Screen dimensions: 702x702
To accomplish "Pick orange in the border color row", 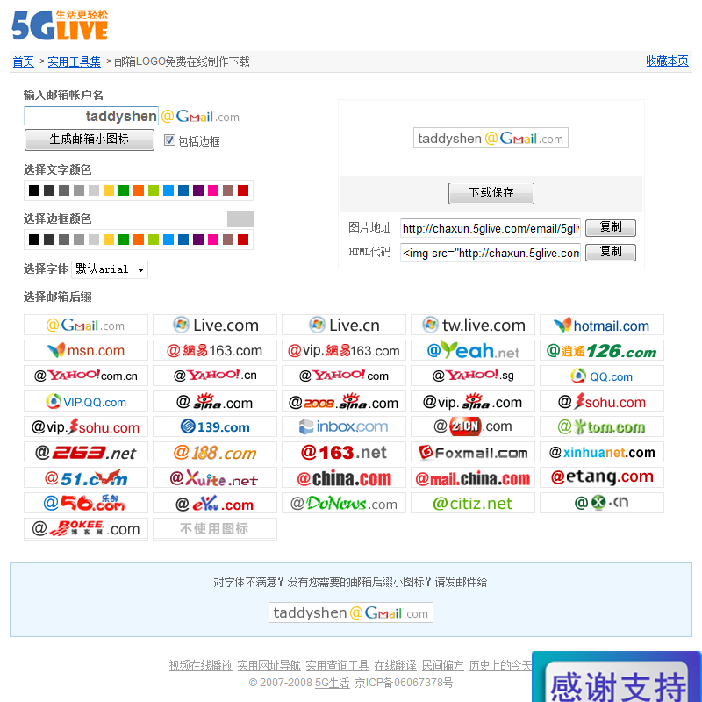I will [x=139, y=240].
